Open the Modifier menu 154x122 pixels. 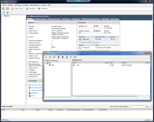11,5
